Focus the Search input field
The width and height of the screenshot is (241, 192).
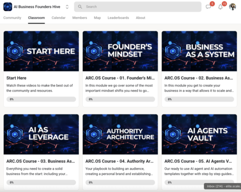(x=138, y=6)
